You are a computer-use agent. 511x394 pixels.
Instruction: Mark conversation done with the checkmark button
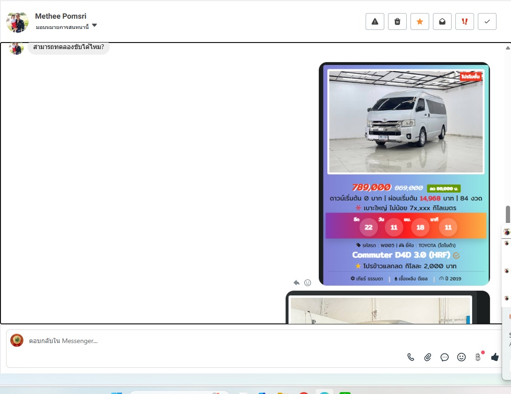pyautogui.click(x=487, y=21)
